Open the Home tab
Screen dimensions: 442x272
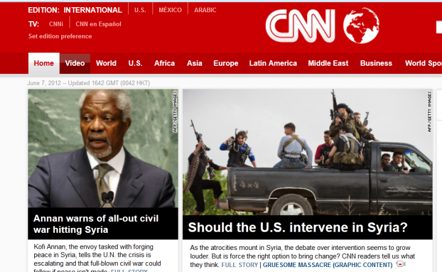click(x=44, y=63)
